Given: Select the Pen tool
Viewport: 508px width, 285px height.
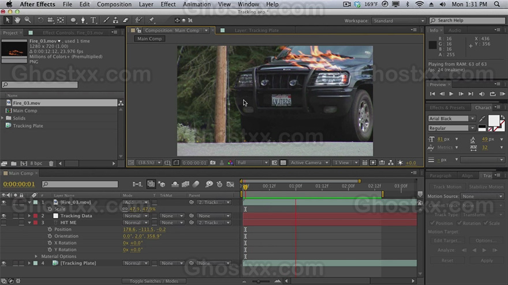Looking at the screenshot, I should 83,20.
